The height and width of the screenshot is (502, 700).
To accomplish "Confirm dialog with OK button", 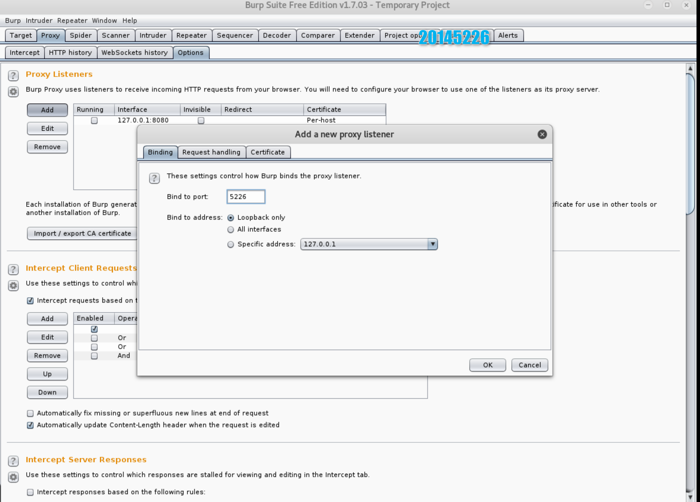I will tap(488, 365).
